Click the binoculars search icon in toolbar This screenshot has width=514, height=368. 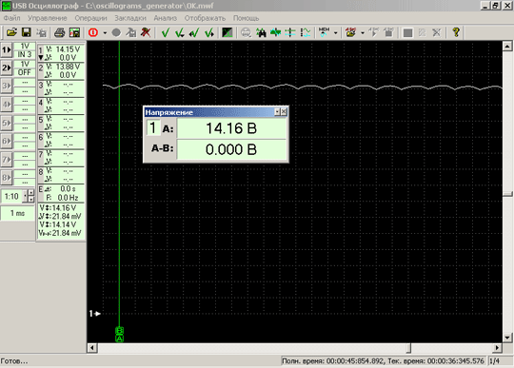[x=261, y=32]
